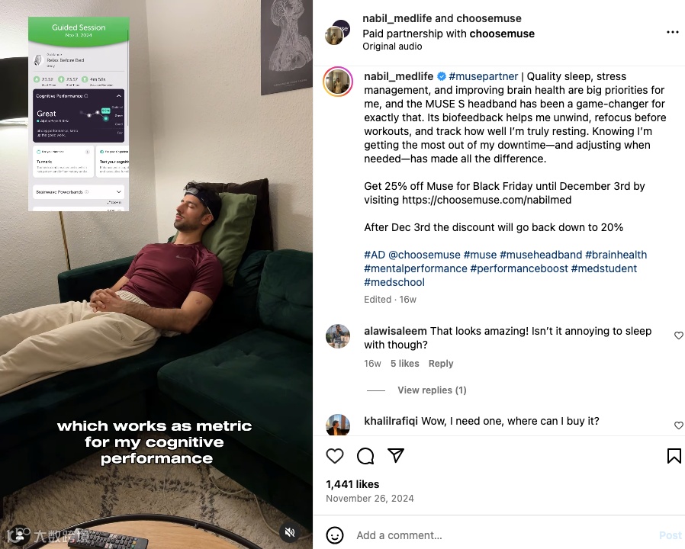Image resolution: width=685 pixels, height=549 pixels.
Task: Open the #musepartner hashtag link
Action: [483, 76]
